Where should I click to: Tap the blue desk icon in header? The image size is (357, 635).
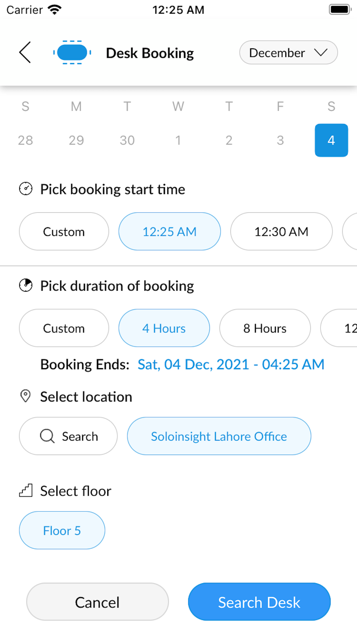pyautogui.click(x=72, y=52)
